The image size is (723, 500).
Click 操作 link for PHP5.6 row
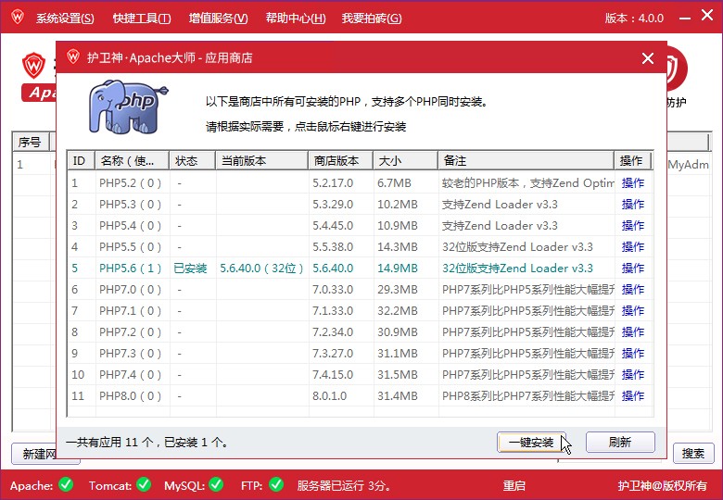(x=632, y=269)
